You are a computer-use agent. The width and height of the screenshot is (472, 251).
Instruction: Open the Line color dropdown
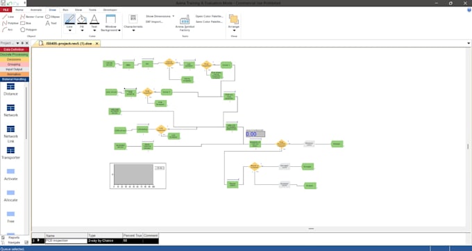69,30
